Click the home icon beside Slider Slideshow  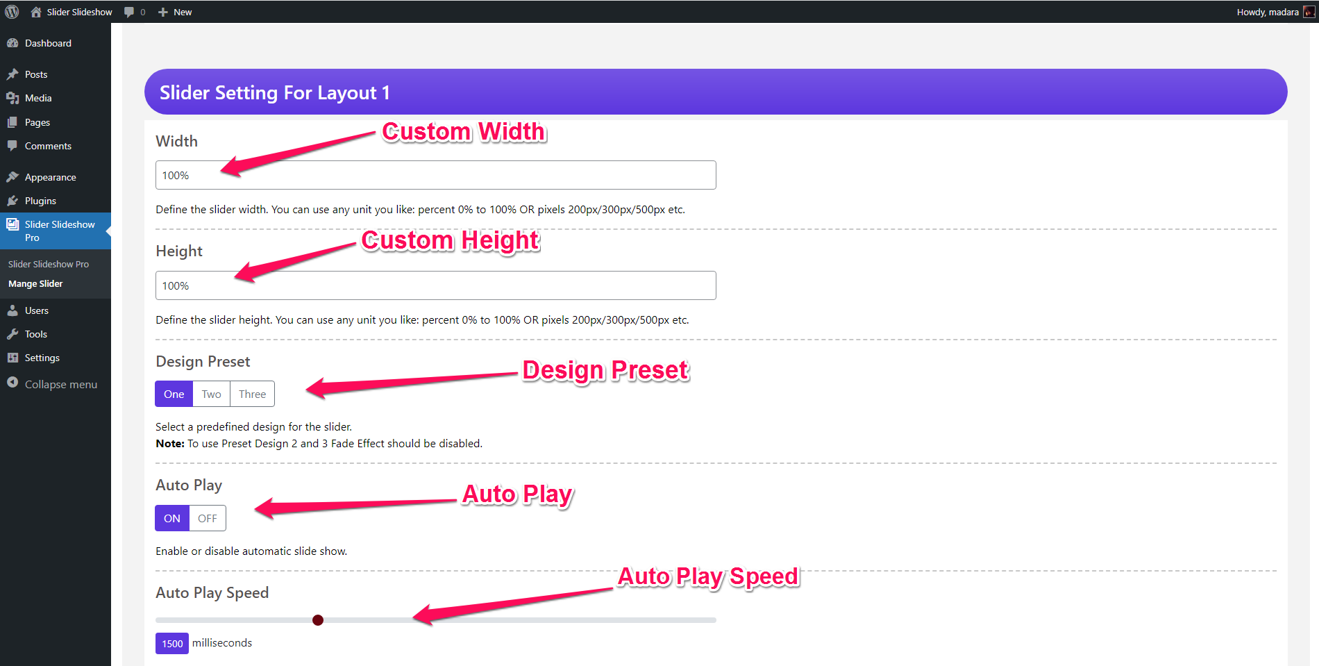pos(36,12)
